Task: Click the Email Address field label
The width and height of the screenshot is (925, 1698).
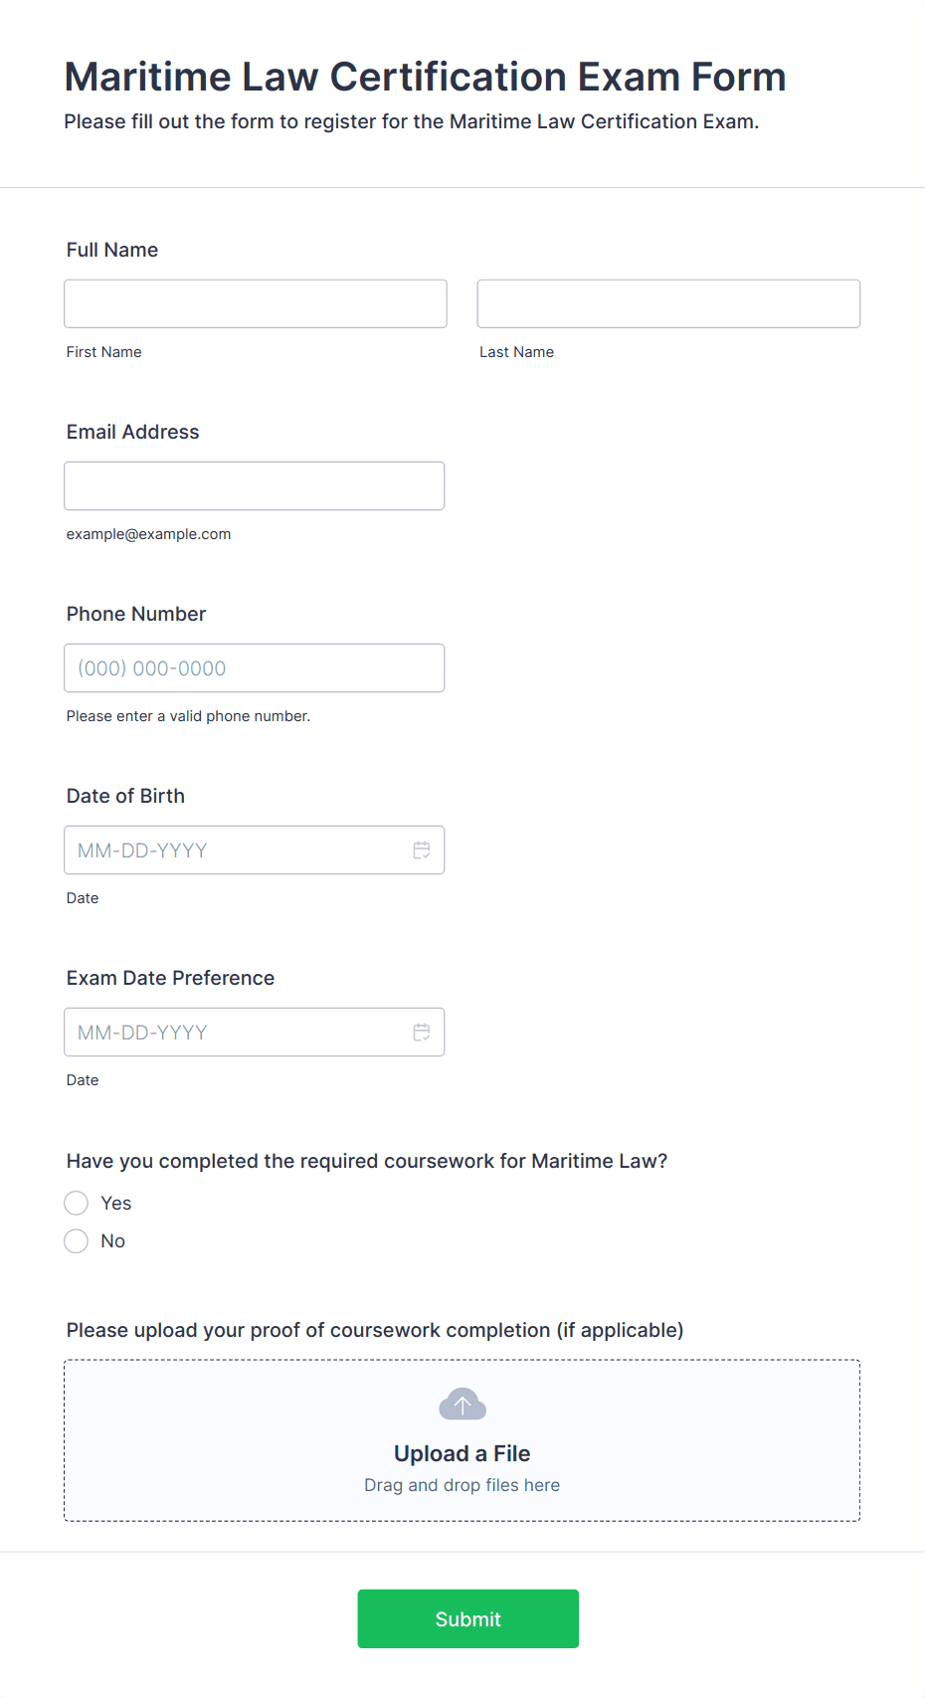Action: click(133, 432)
